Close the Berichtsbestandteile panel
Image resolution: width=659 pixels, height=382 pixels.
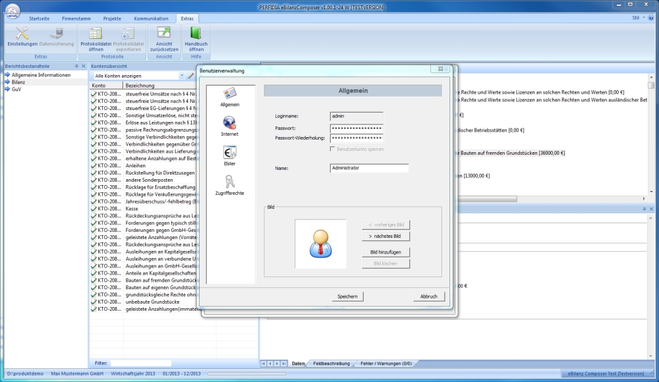pos(83,66)
